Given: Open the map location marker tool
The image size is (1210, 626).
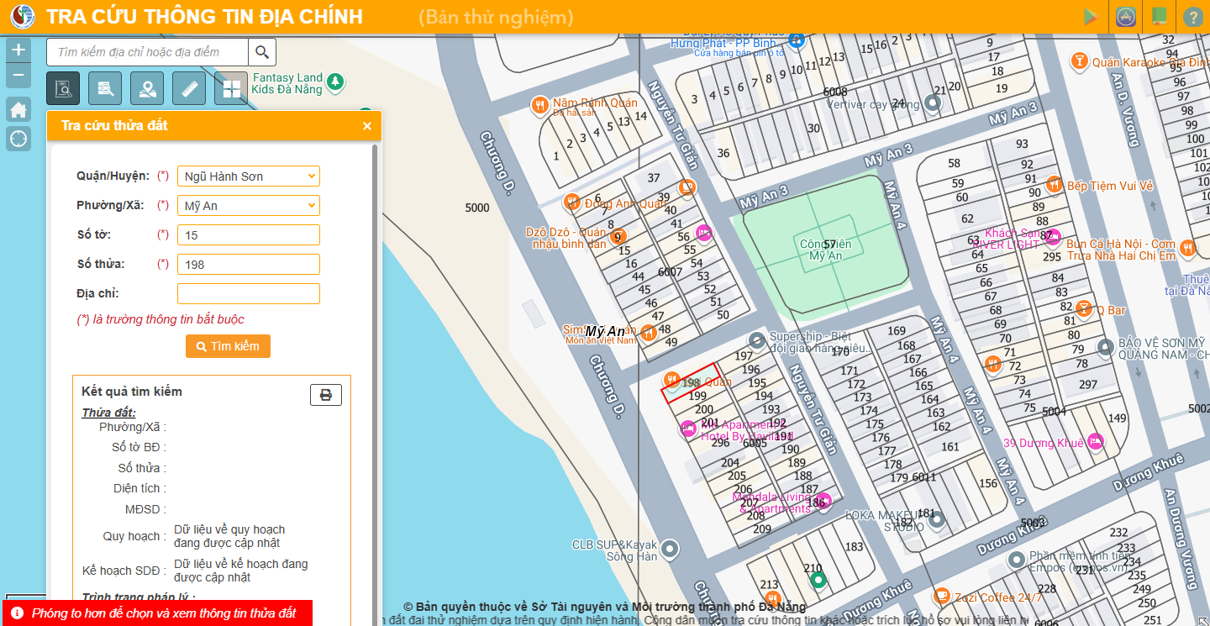Looking at the screenshot, I should point(147,88).
